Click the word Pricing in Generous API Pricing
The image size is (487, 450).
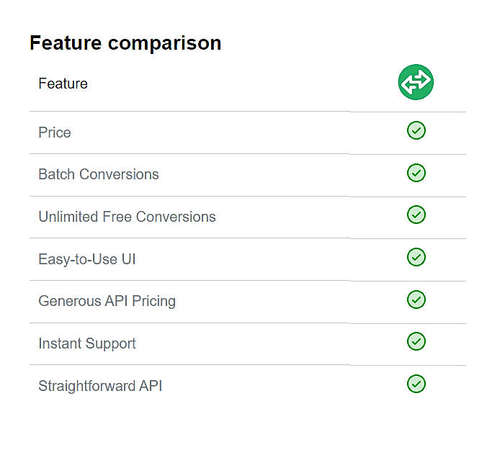(x=151, y=301)
